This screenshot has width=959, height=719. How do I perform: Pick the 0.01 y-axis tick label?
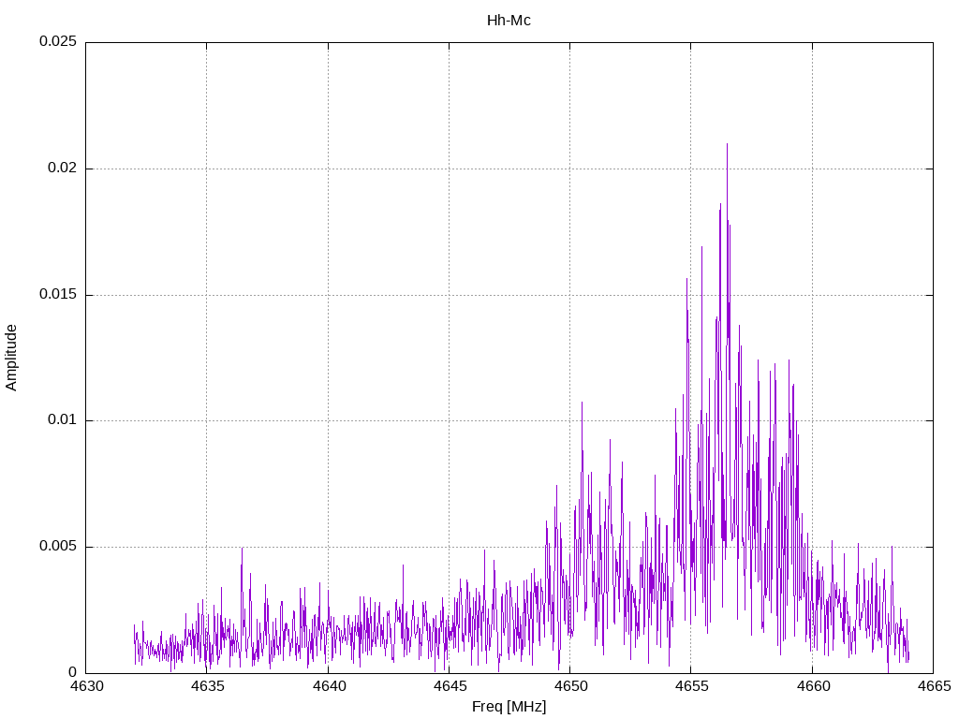[x=62, y=420]
